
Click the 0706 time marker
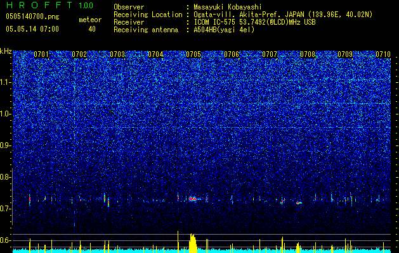[232, 54]
